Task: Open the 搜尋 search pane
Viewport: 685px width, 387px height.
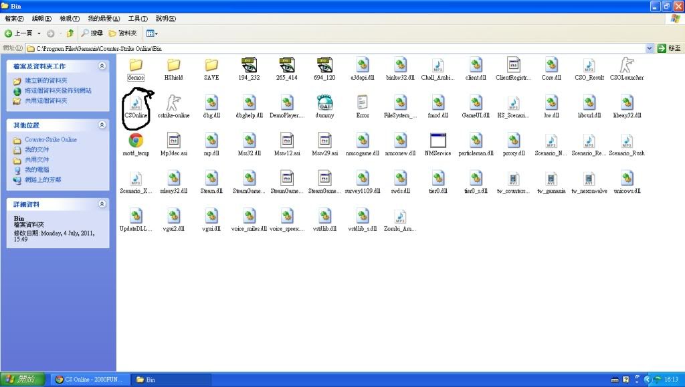Action: pyautogui.click(x=92, y=33)
